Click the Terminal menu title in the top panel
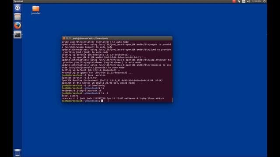The height and width of the screenshot is (157, 280). coord(18,1)
